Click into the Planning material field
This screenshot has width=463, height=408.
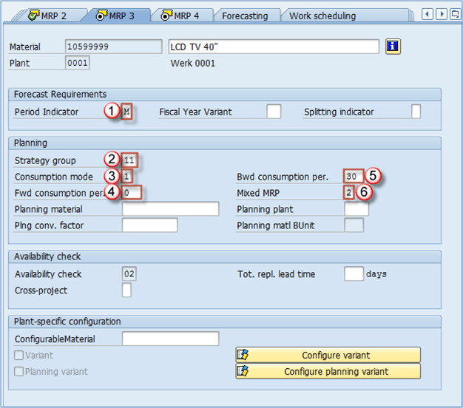[170, 209]
